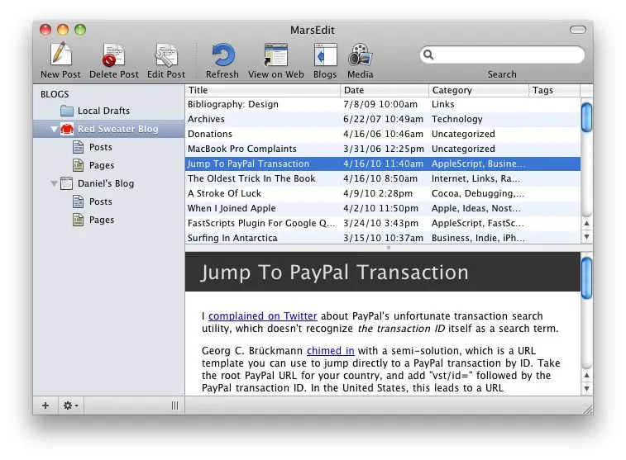This screenshot has height=460, width=626.
Task: Sort posts by the Category column
Action: point(479,90)
